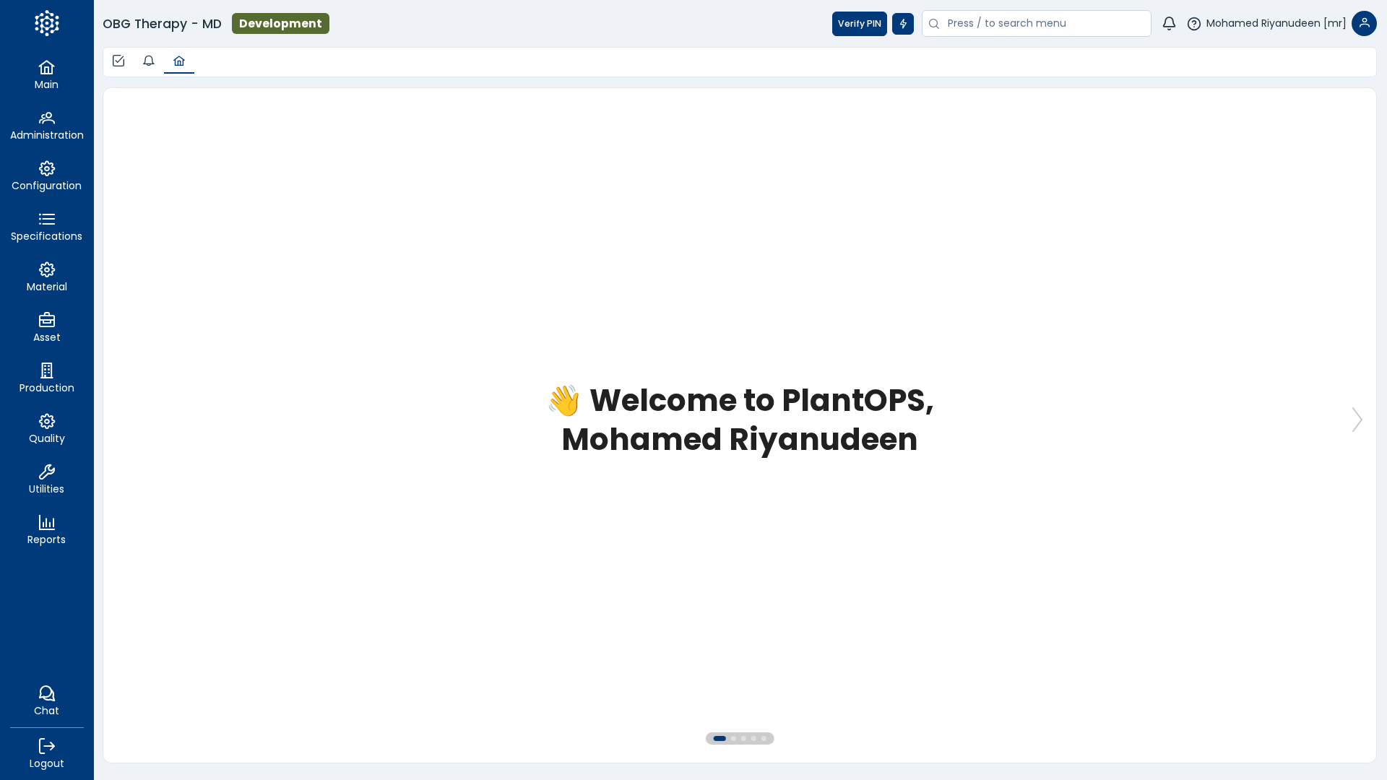Open the notifications bell in header
This screenshot has height=780, width=1387.
(1169, 24)
